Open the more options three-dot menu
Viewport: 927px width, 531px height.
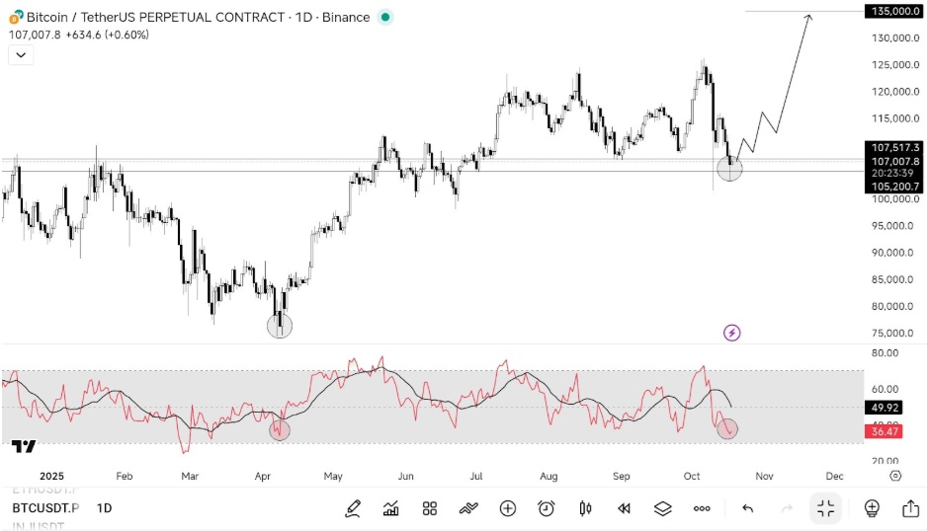[x=702, y=508]
